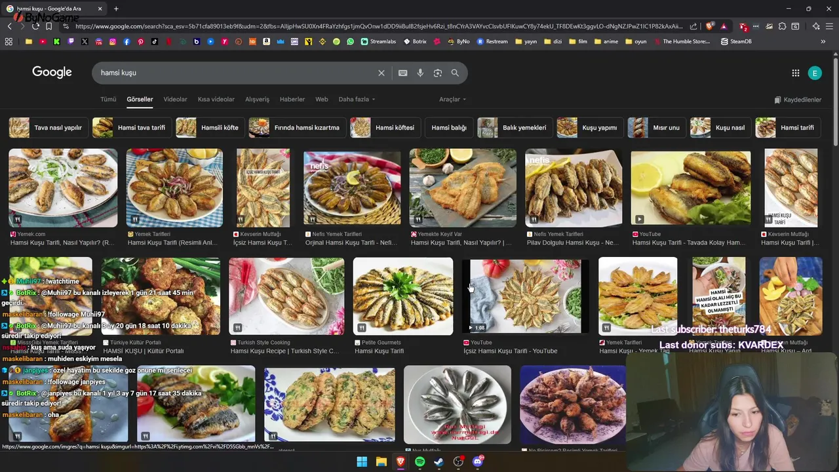Viewport: 839px width, 472px height.
Task: Switch to the 'Tümü' search tab
Action: point(108,100)
